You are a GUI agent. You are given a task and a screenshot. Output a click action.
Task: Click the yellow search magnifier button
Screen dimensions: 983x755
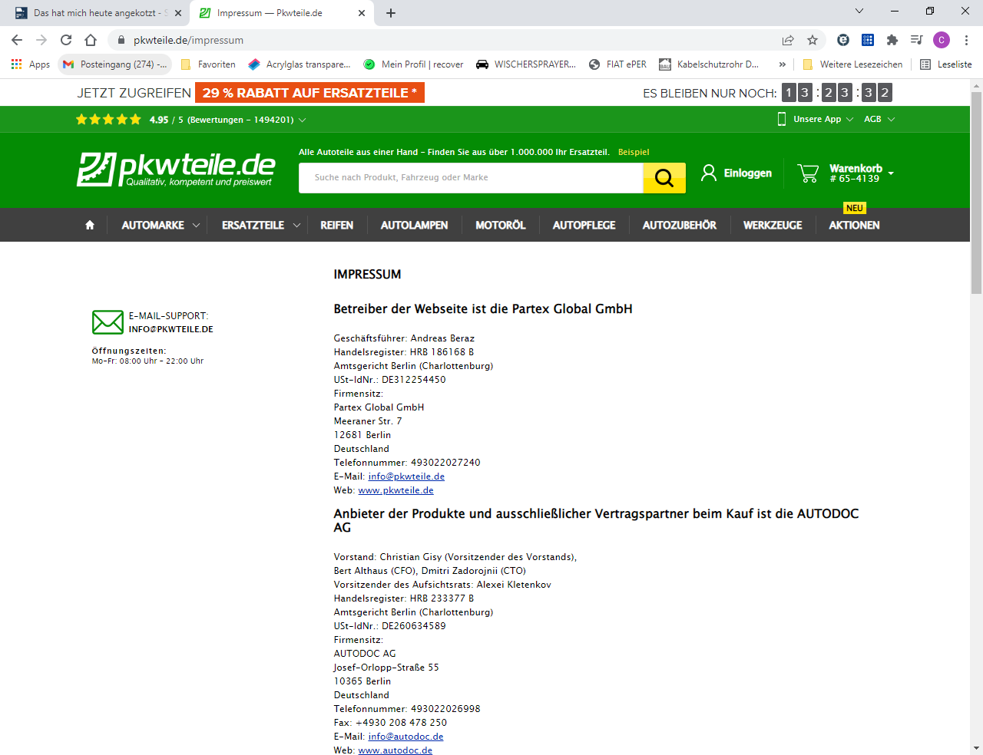[664, 178]
